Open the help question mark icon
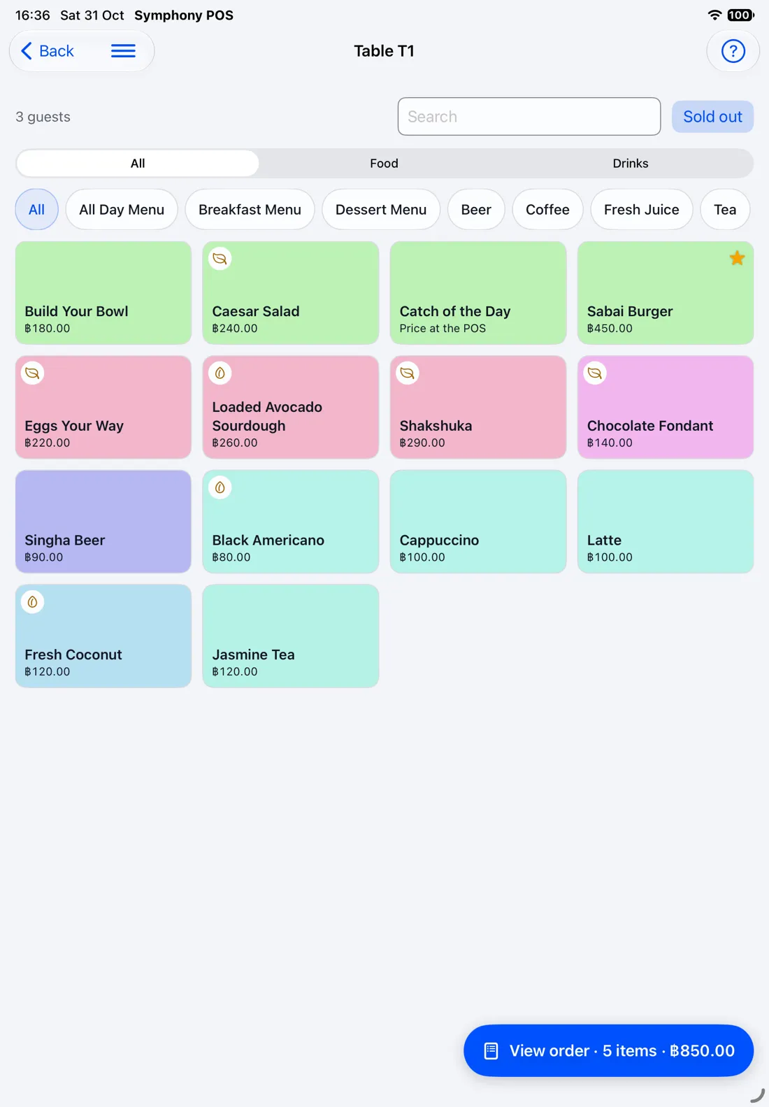This screenshot has height=1107, width=769. click(733, 51)
